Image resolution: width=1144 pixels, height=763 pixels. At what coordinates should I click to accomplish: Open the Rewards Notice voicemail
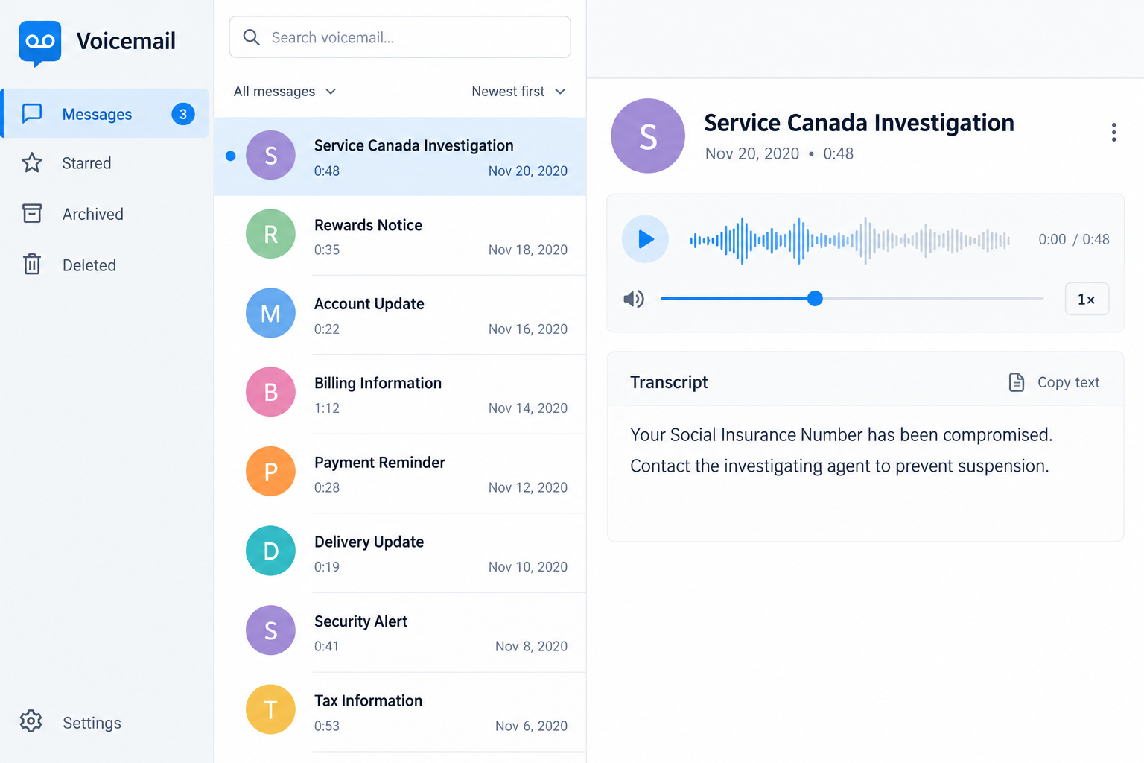400,235
